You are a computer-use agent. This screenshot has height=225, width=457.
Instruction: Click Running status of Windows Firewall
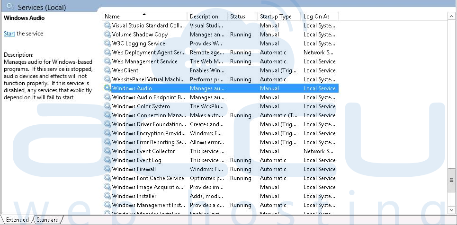tap(241, 169)
